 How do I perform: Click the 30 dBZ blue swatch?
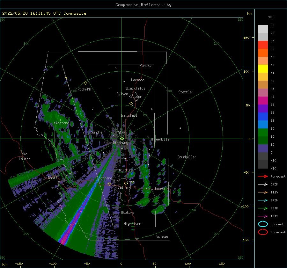(263, 124)
